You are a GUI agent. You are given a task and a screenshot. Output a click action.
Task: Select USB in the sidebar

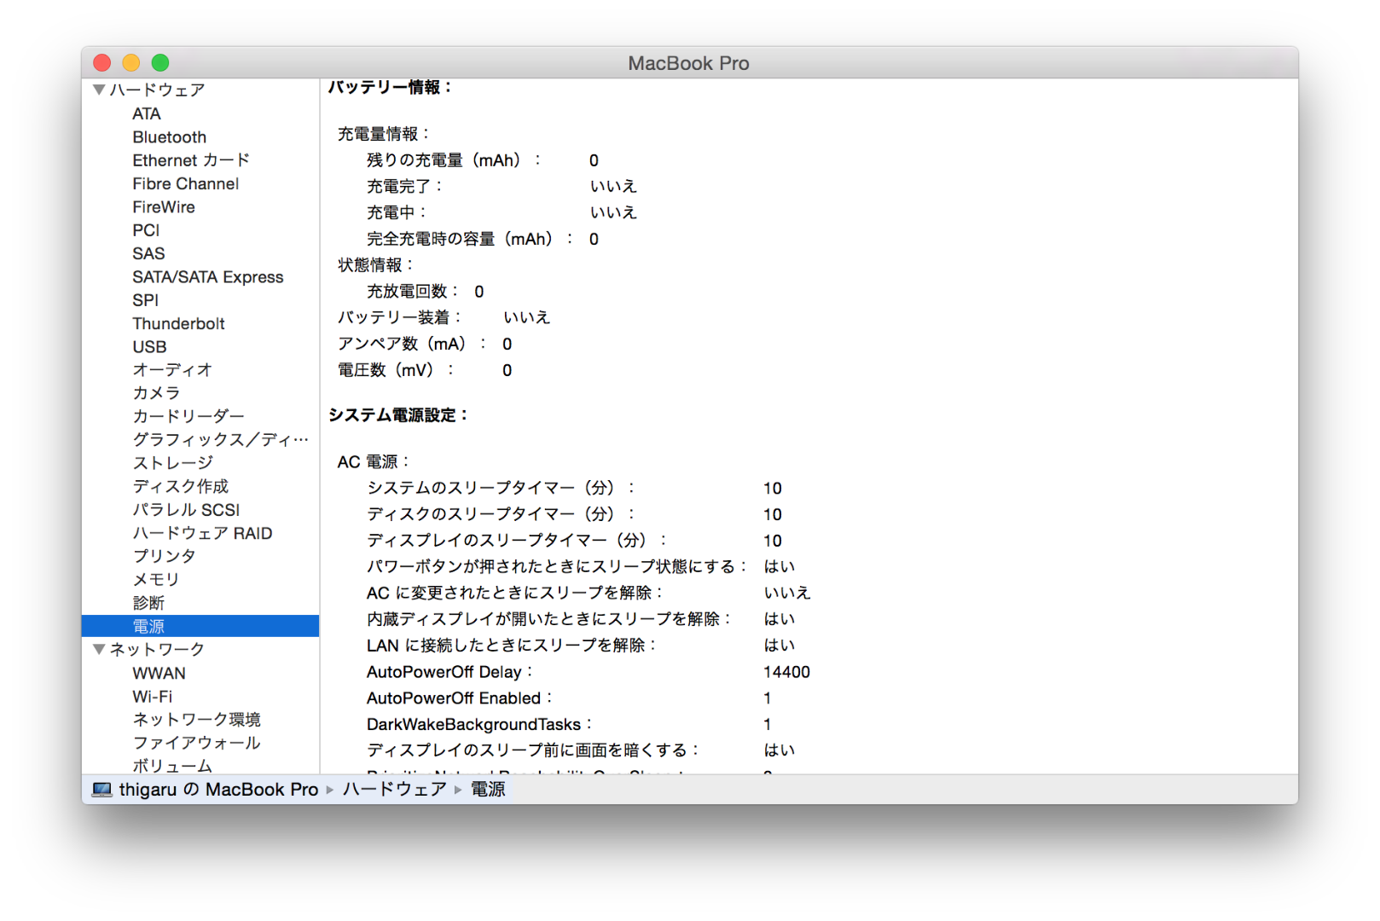tap(149, 346)
